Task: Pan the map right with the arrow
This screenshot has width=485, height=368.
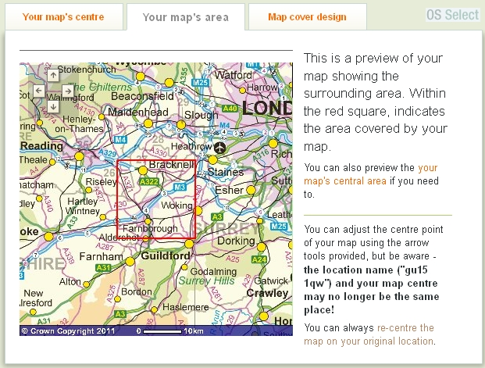Action: point(68,91)
